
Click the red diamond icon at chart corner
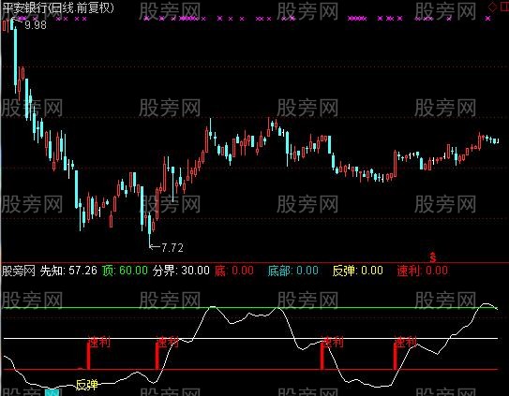tap(492, 7)
